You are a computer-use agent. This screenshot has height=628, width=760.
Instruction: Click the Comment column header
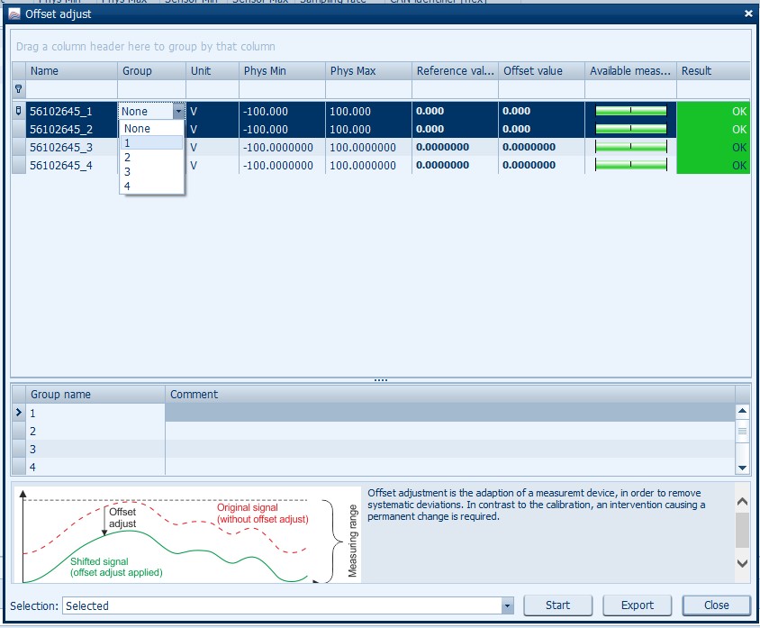click(450, 395)
